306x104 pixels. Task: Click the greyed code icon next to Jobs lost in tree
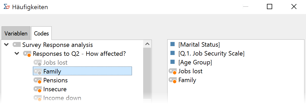tap(37, 63)
